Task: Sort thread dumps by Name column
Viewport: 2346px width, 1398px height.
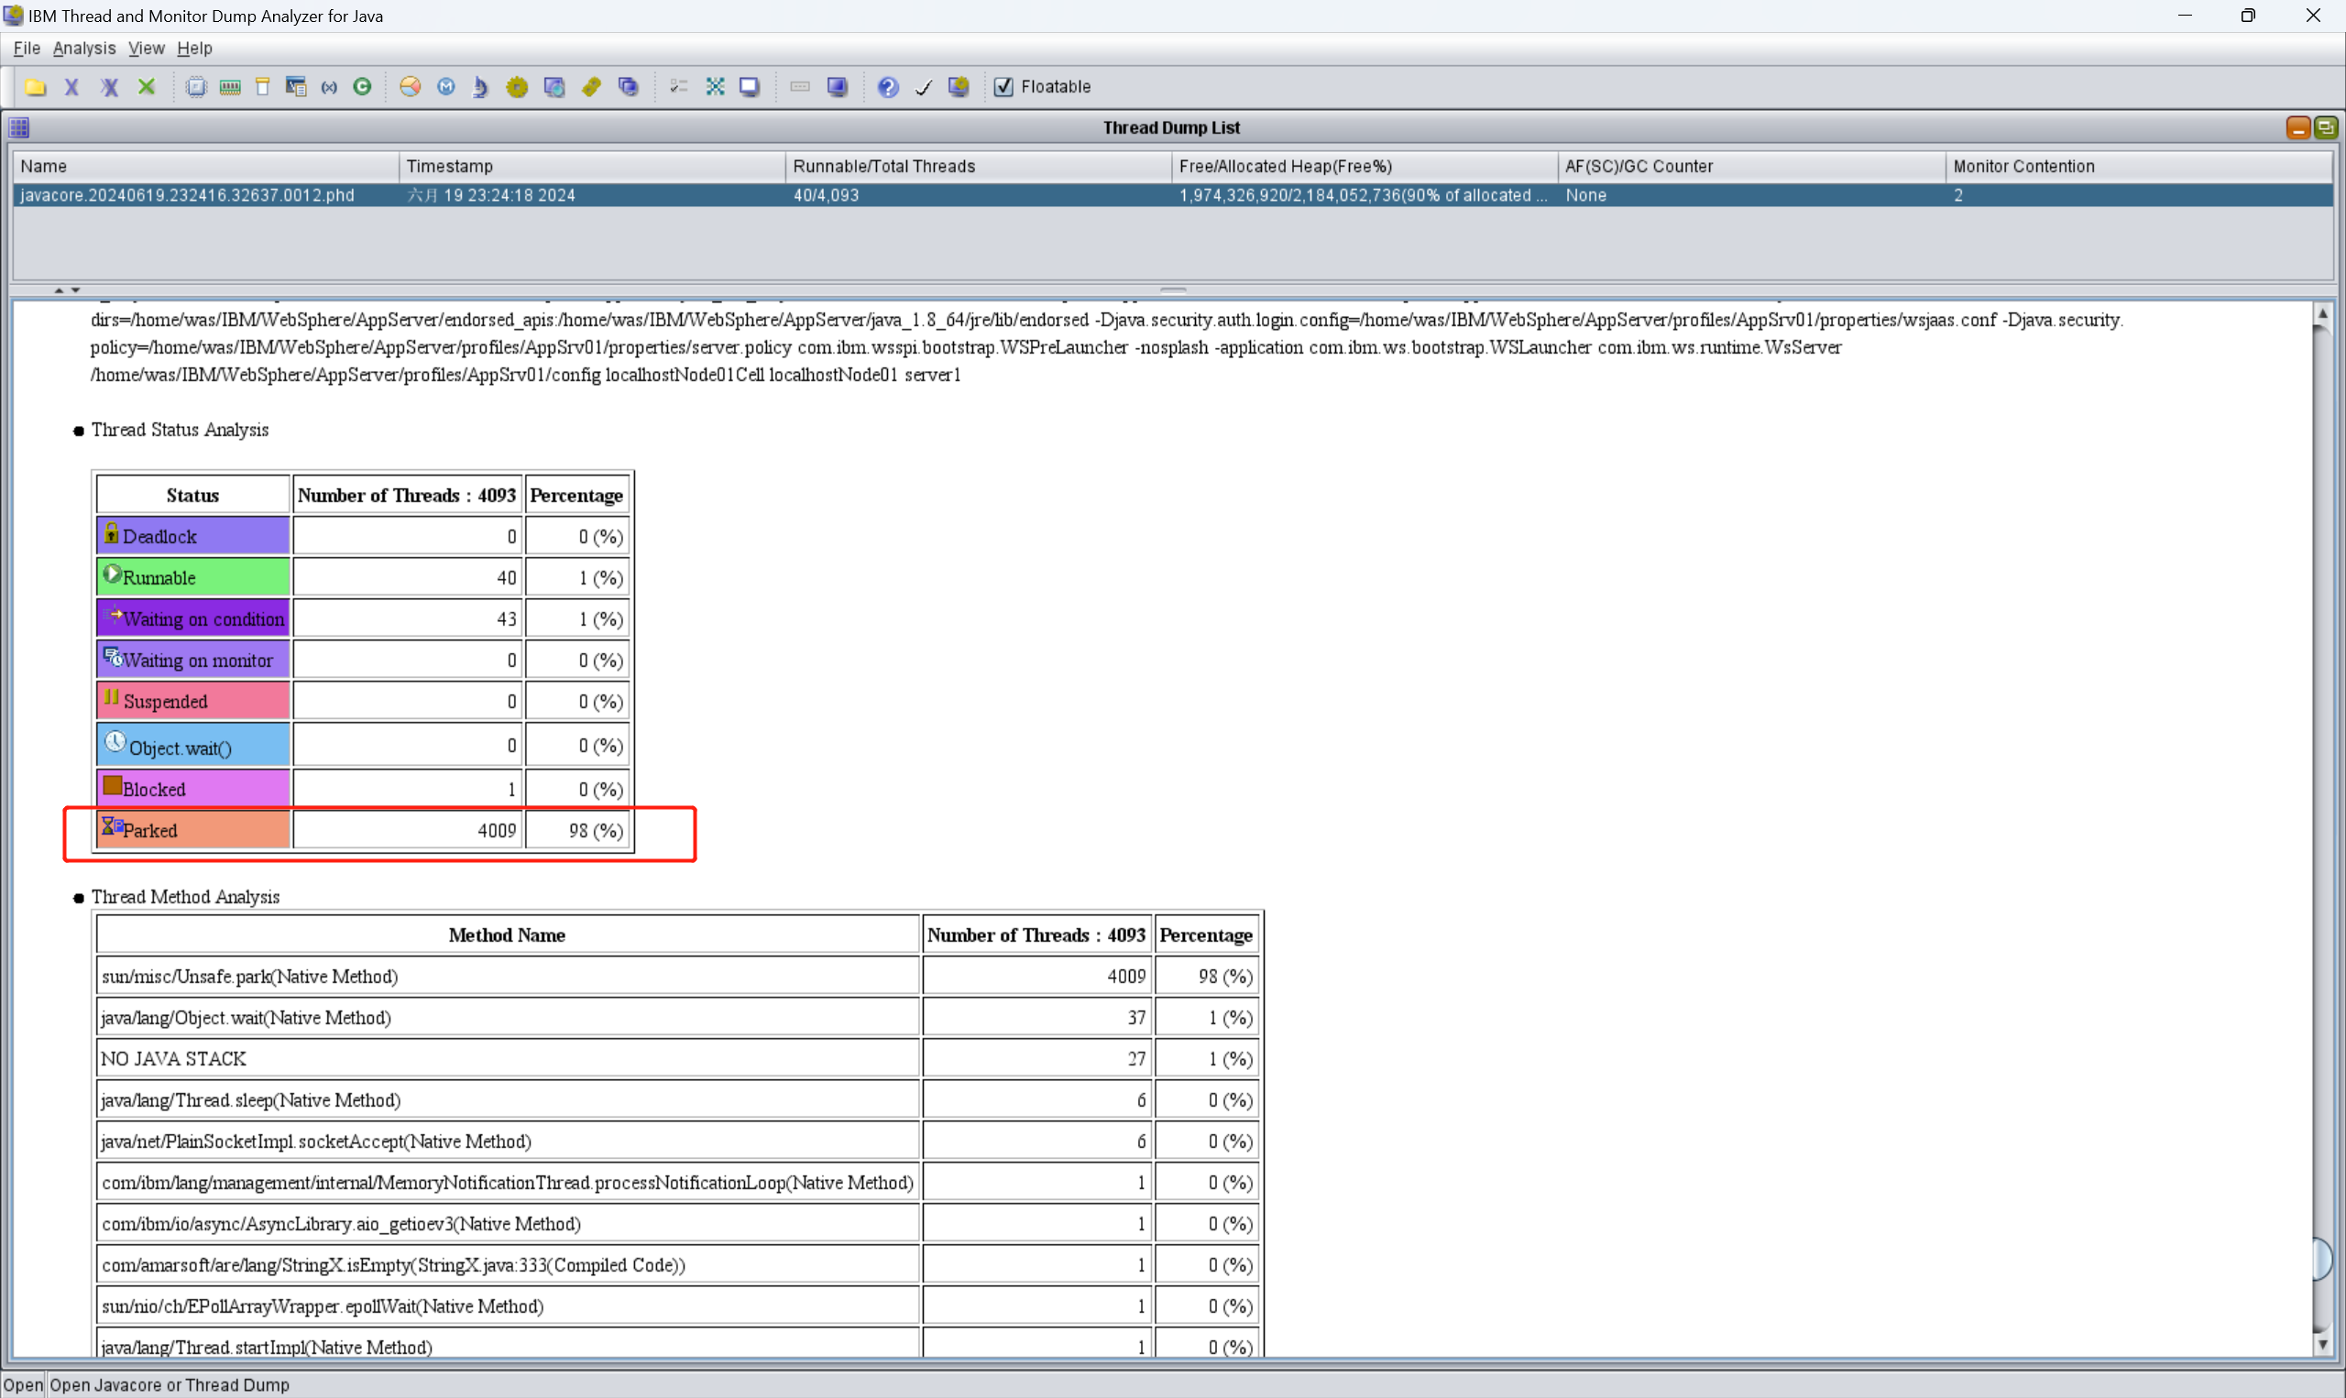Action: tap(205, 167)
